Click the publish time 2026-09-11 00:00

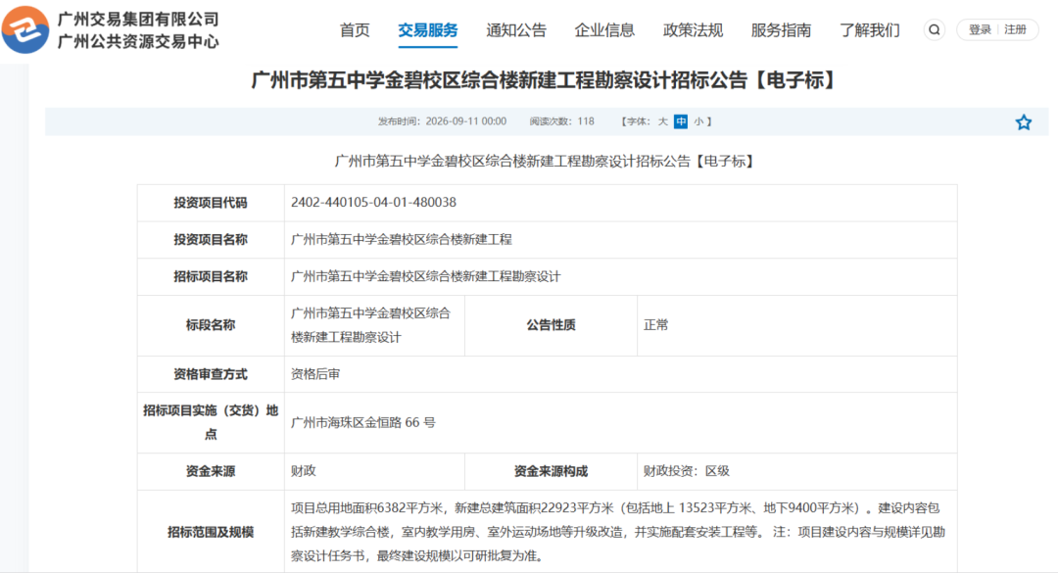pyautogui.click(x=465, y=121)
